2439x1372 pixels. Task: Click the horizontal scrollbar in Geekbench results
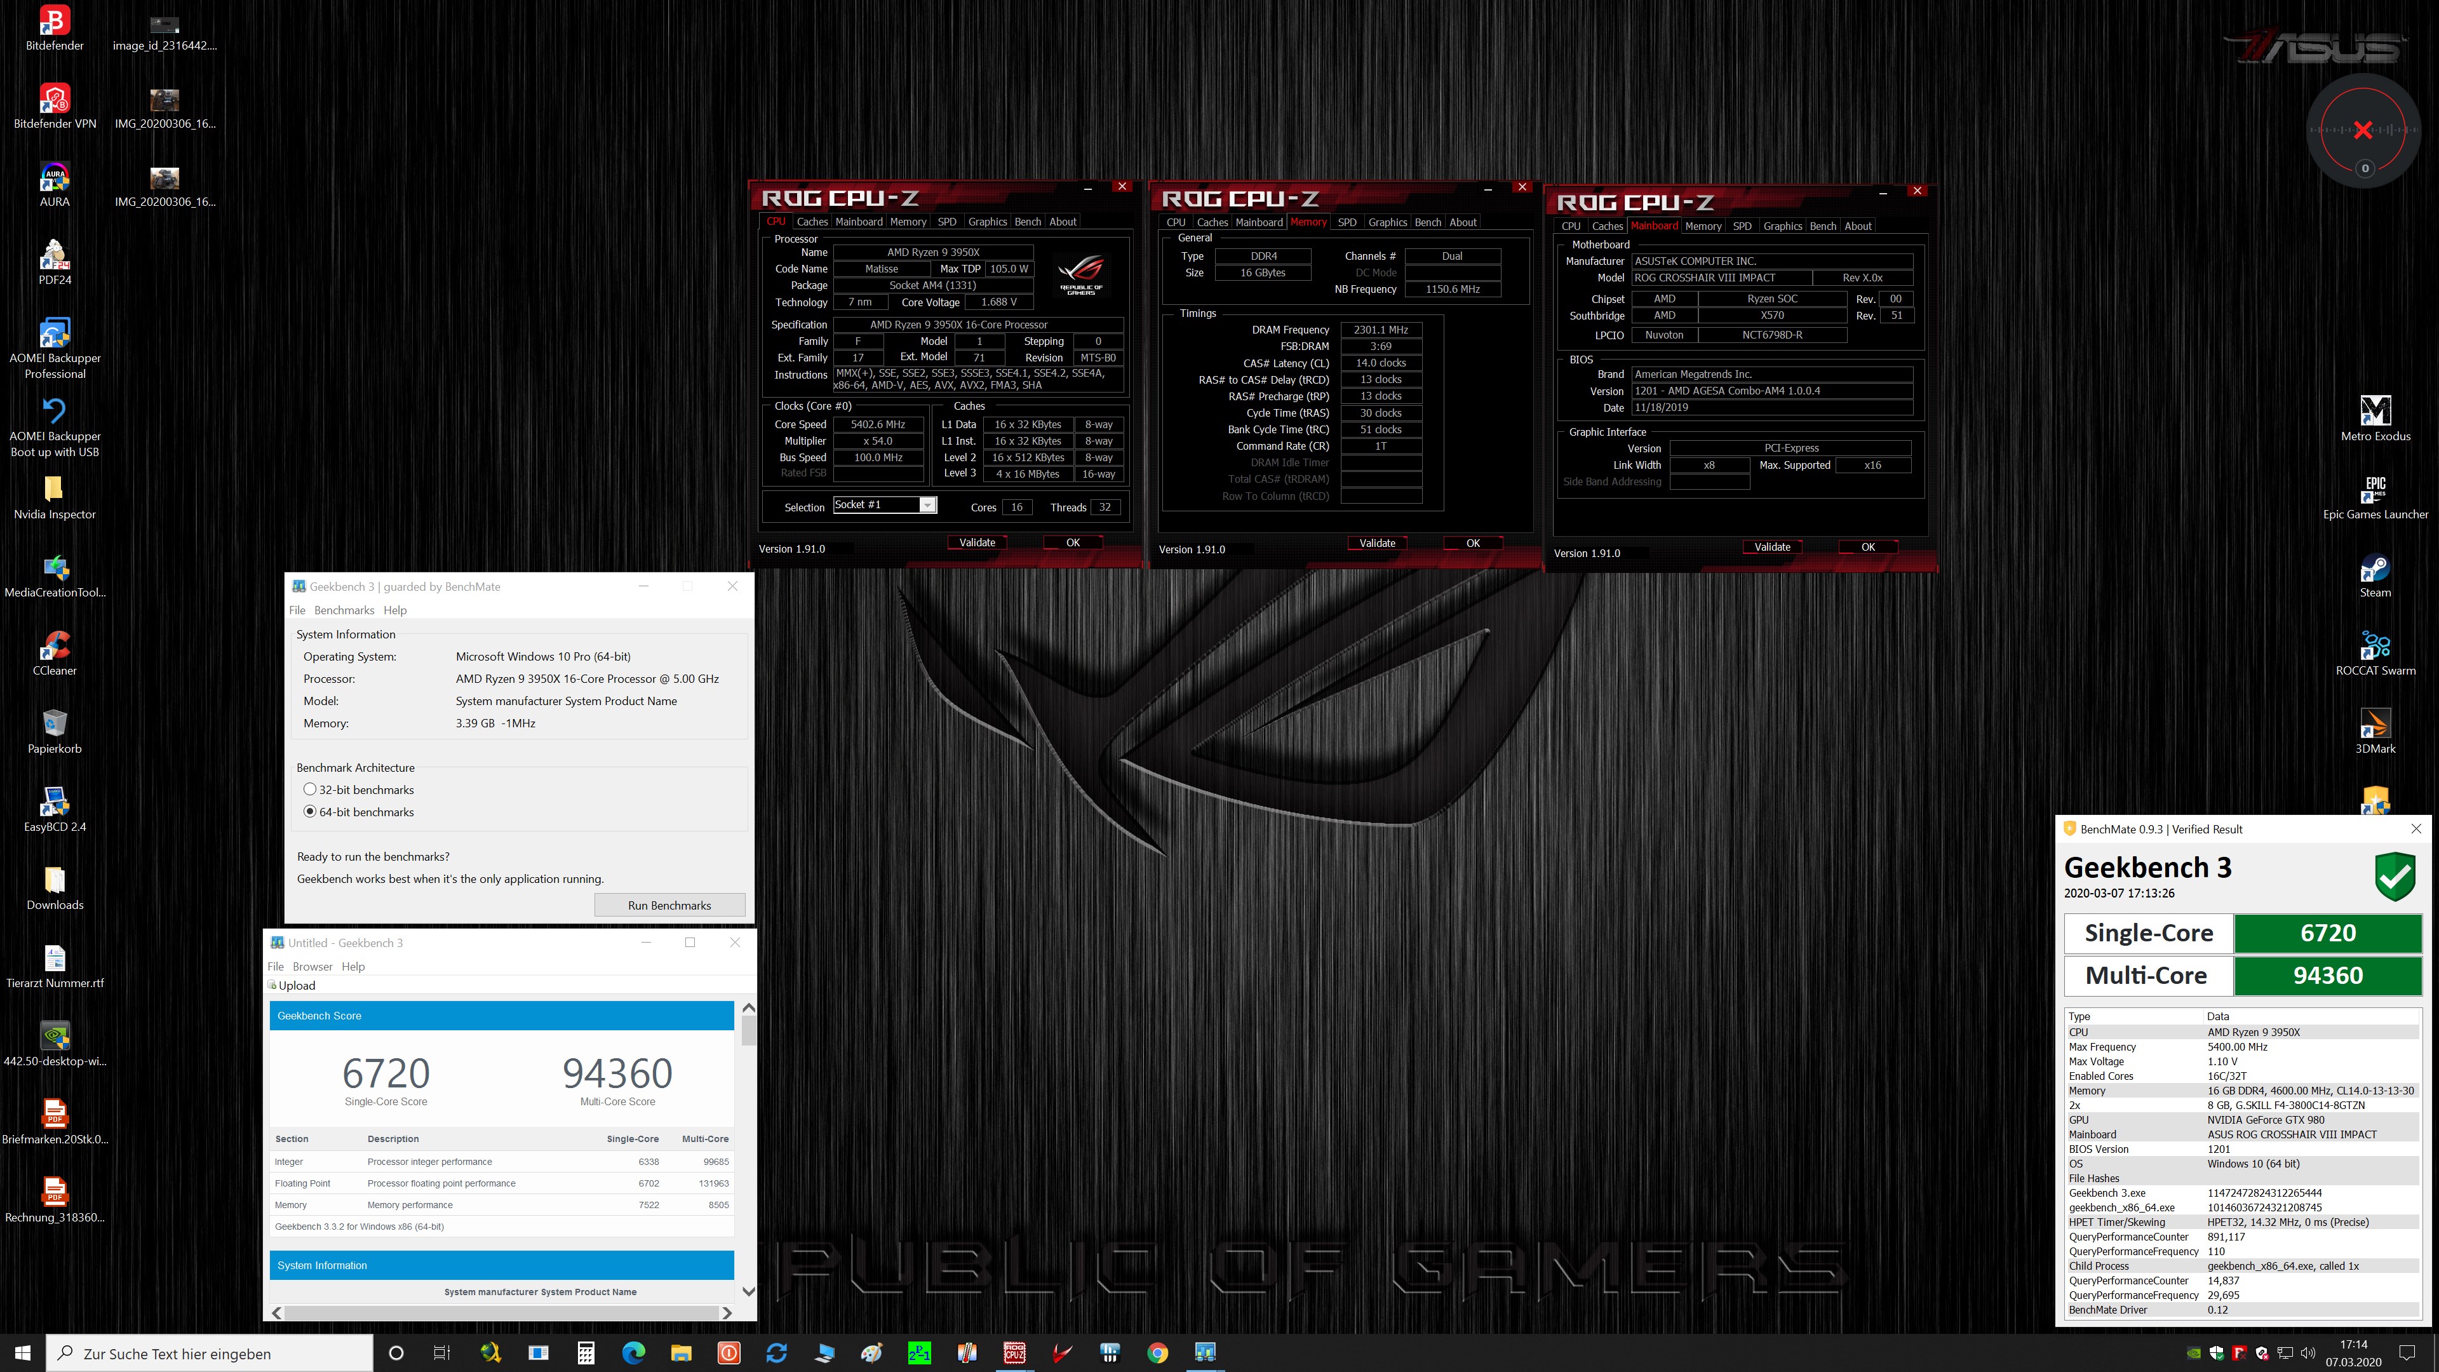pos(501,1314)
